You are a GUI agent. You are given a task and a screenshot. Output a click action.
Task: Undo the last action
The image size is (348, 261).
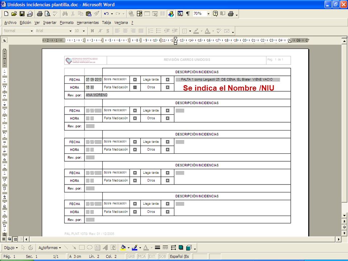106,14
